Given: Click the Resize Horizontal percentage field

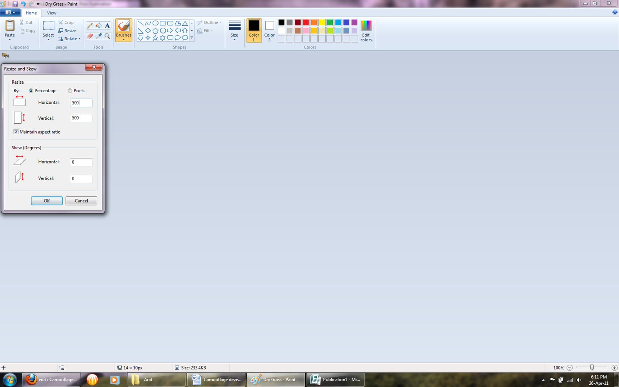Looking at the screenshot, I should click(x=81, y=103).
